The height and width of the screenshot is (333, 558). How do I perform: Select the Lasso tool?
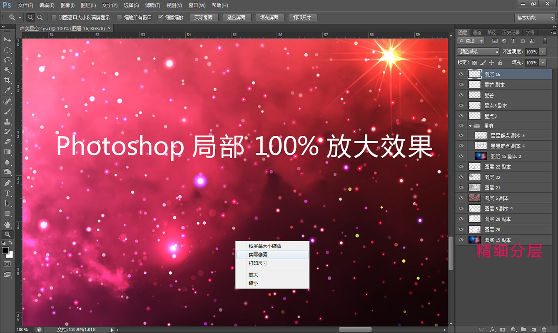click(x=7, y=60)
